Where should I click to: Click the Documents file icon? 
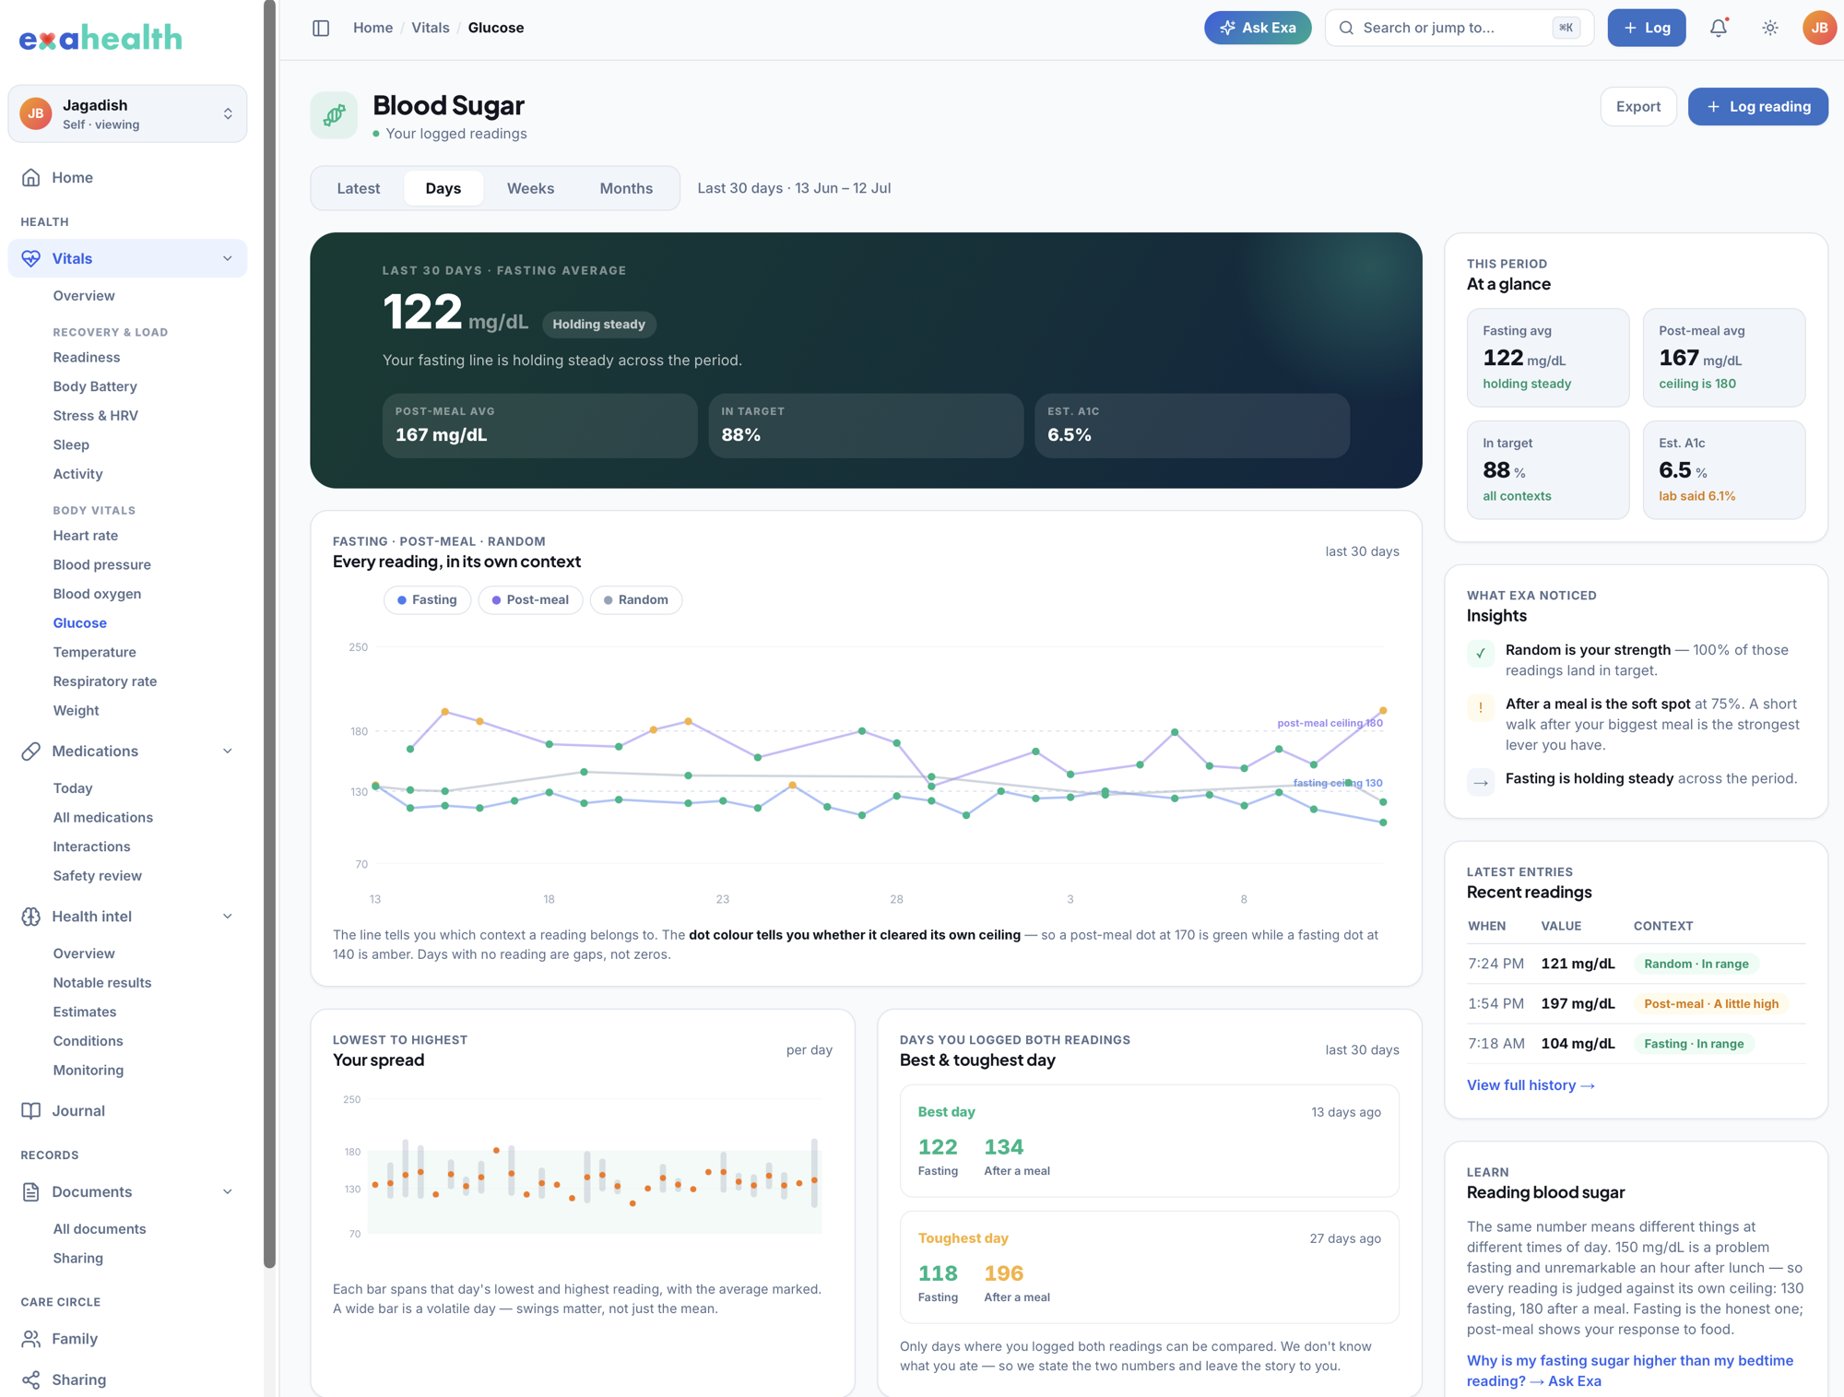tap(31, 1191)
